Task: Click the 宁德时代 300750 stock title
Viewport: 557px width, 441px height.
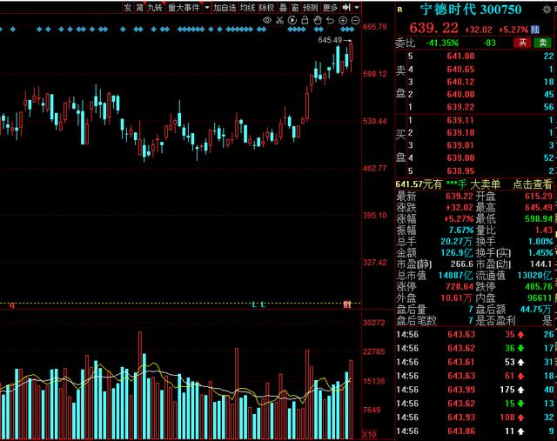Action: click(x=471, y=10)
